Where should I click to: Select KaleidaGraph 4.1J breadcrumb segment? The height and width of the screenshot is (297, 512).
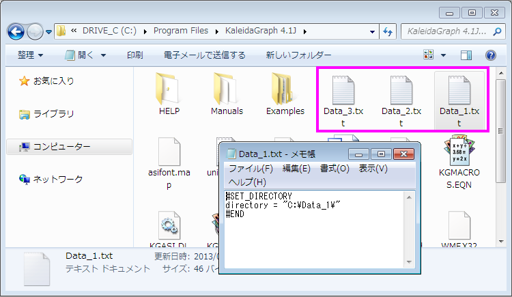point(261,31)
